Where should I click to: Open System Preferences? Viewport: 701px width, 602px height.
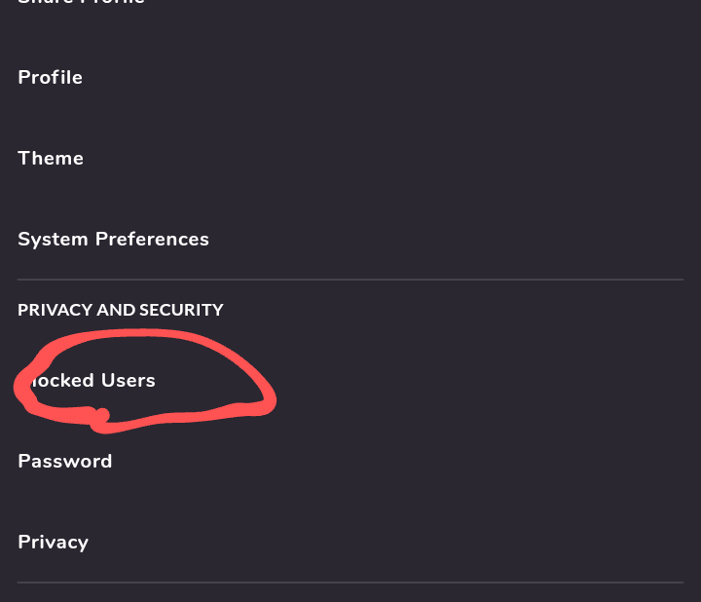click(113, 240)
